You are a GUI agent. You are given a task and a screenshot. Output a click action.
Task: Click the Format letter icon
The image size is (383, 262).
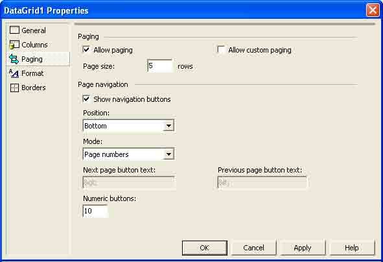coord(14,73)
